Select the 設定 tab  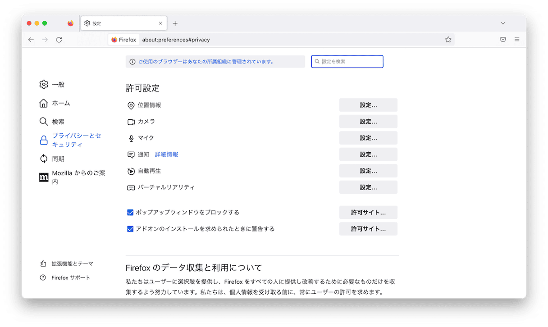coord(123,23)
